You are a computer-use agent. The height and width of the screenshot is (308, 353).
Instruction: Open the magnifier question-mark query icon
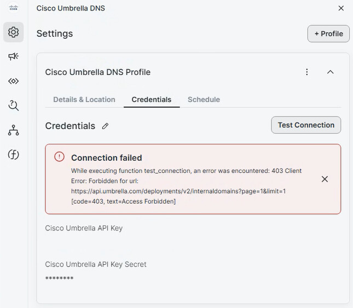[14, 106]
